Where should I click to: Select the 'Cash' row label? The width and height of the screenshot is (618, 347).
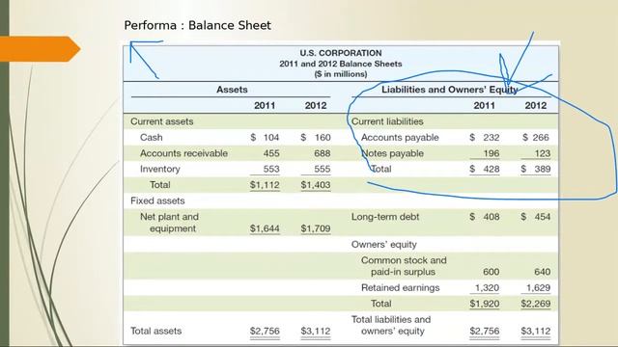152,137
